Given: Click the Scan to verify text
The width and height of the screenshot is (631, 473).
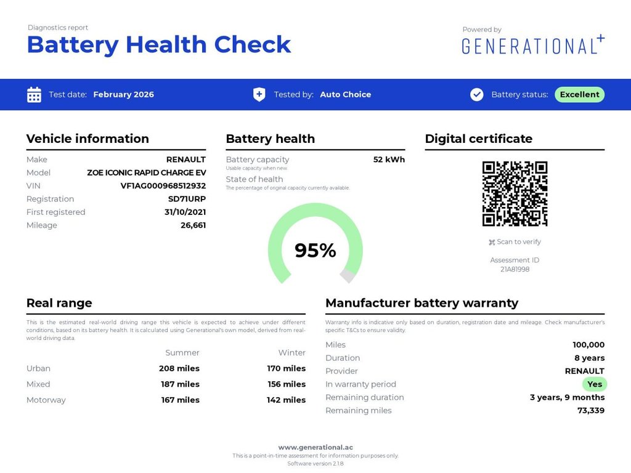Looking at the screenshot, I should pos(519,242).
